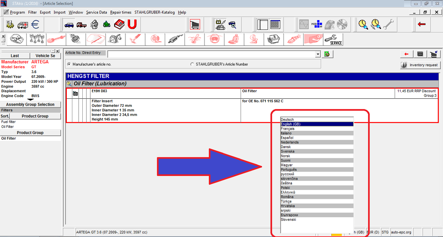
Task: Select the battery electrics group icon
Action: click(x=274, y=39)
